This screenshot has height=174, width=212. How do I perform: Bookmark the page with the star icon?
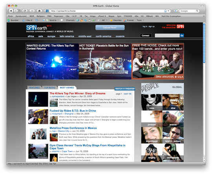point(165,11)
